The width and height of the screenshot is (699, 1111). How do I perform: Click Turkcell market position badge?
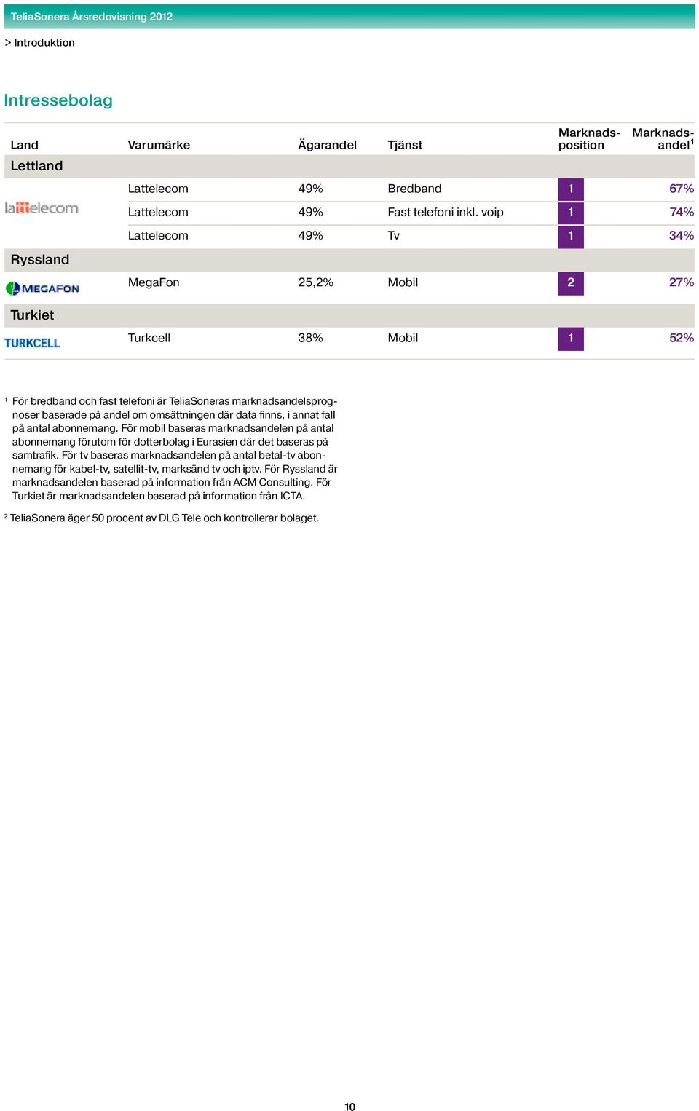click(571, 339)
